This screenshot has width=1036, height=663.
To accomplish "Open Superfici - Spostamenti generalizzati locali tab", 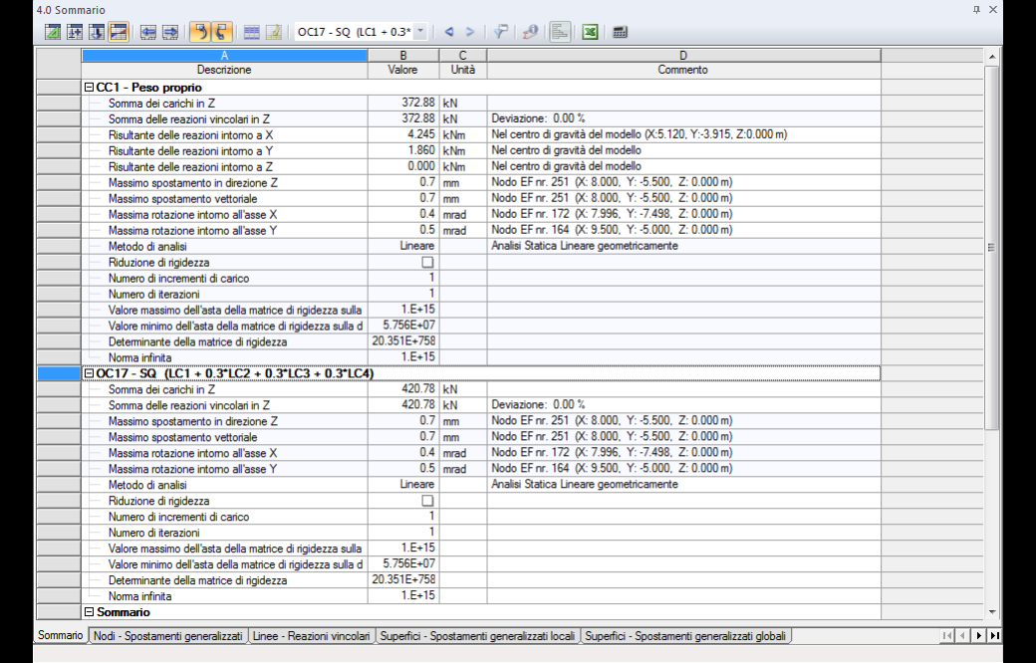I will pos(478,636).
